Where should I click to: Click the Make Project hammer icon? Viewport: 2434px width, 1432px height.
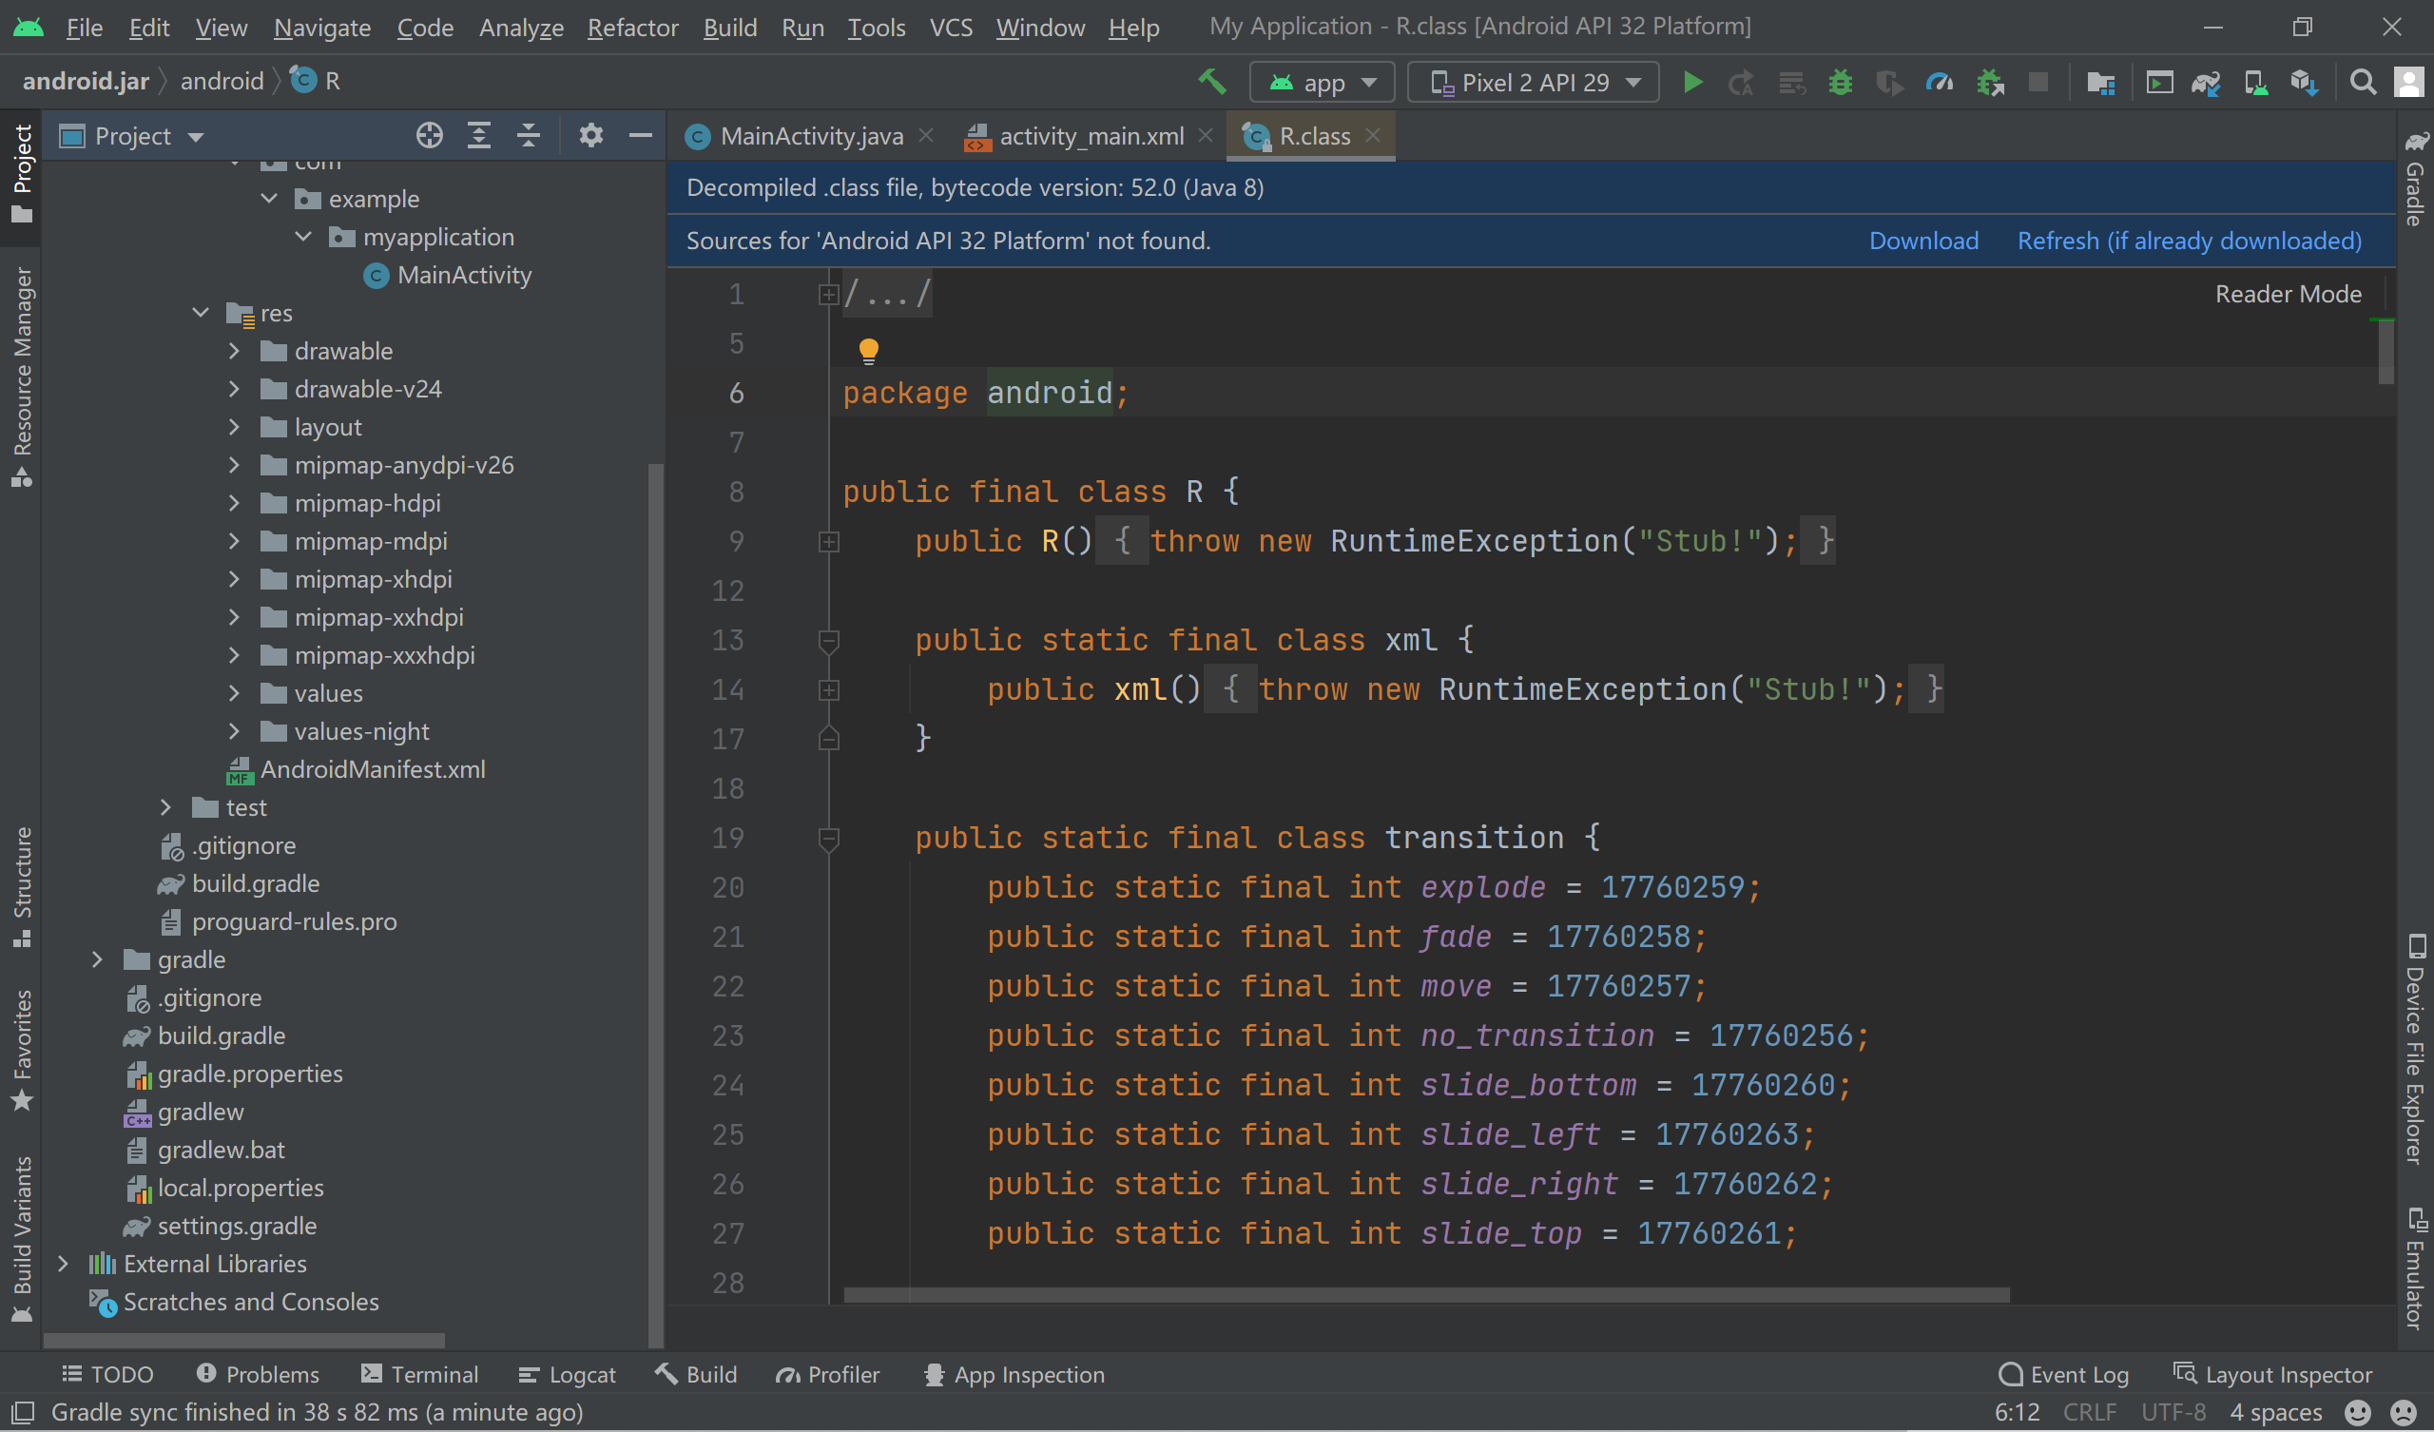pyautogui.click(x=1213, y=82)
